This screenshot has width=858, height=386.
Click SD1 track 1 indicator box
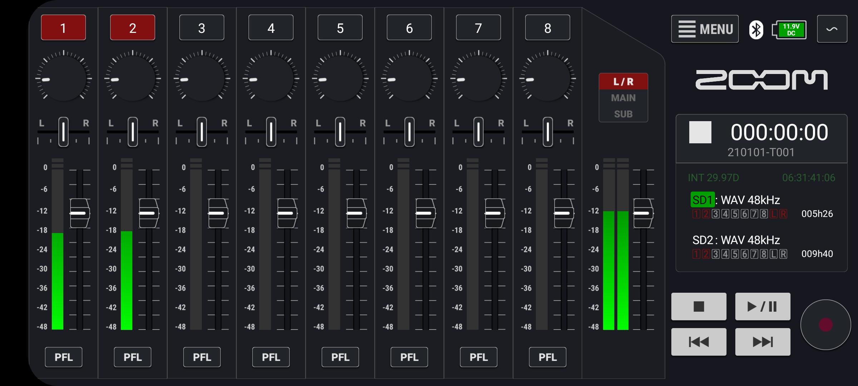pos(696,214)
